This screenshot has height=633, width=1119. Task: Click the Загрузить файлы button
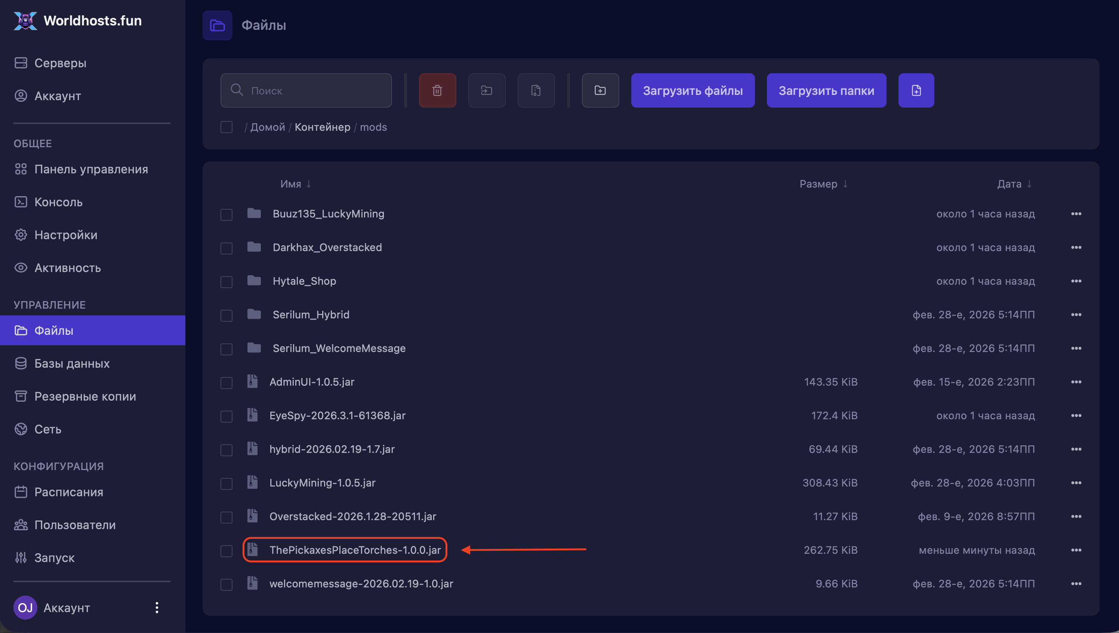point(693,90)
